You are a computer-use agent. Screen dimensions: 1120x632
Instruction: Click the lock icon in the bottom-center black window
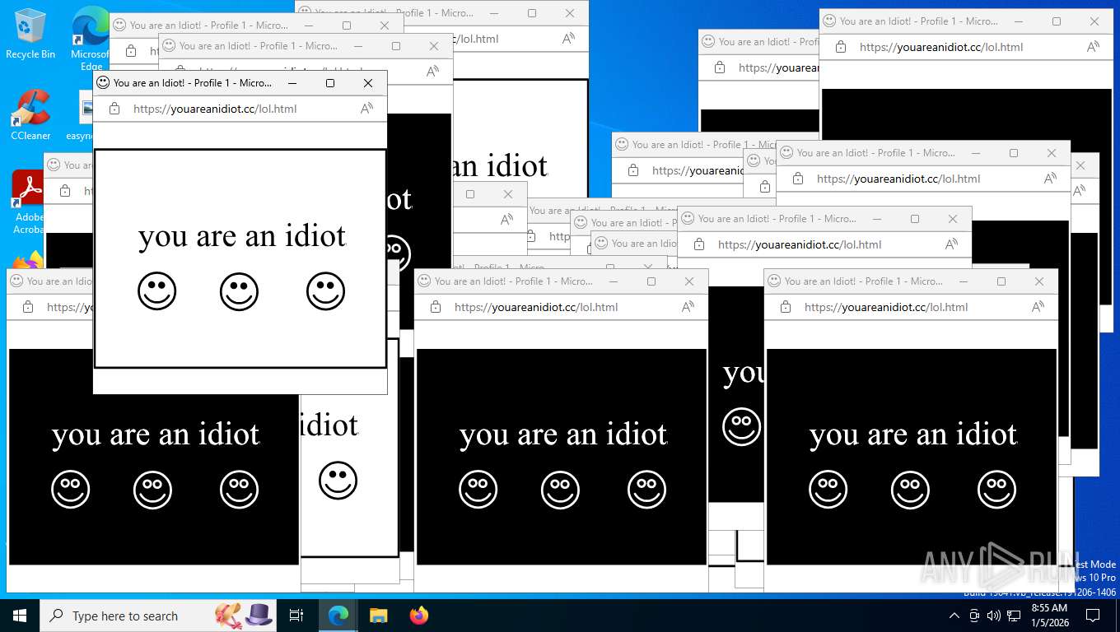coord(436,307)
